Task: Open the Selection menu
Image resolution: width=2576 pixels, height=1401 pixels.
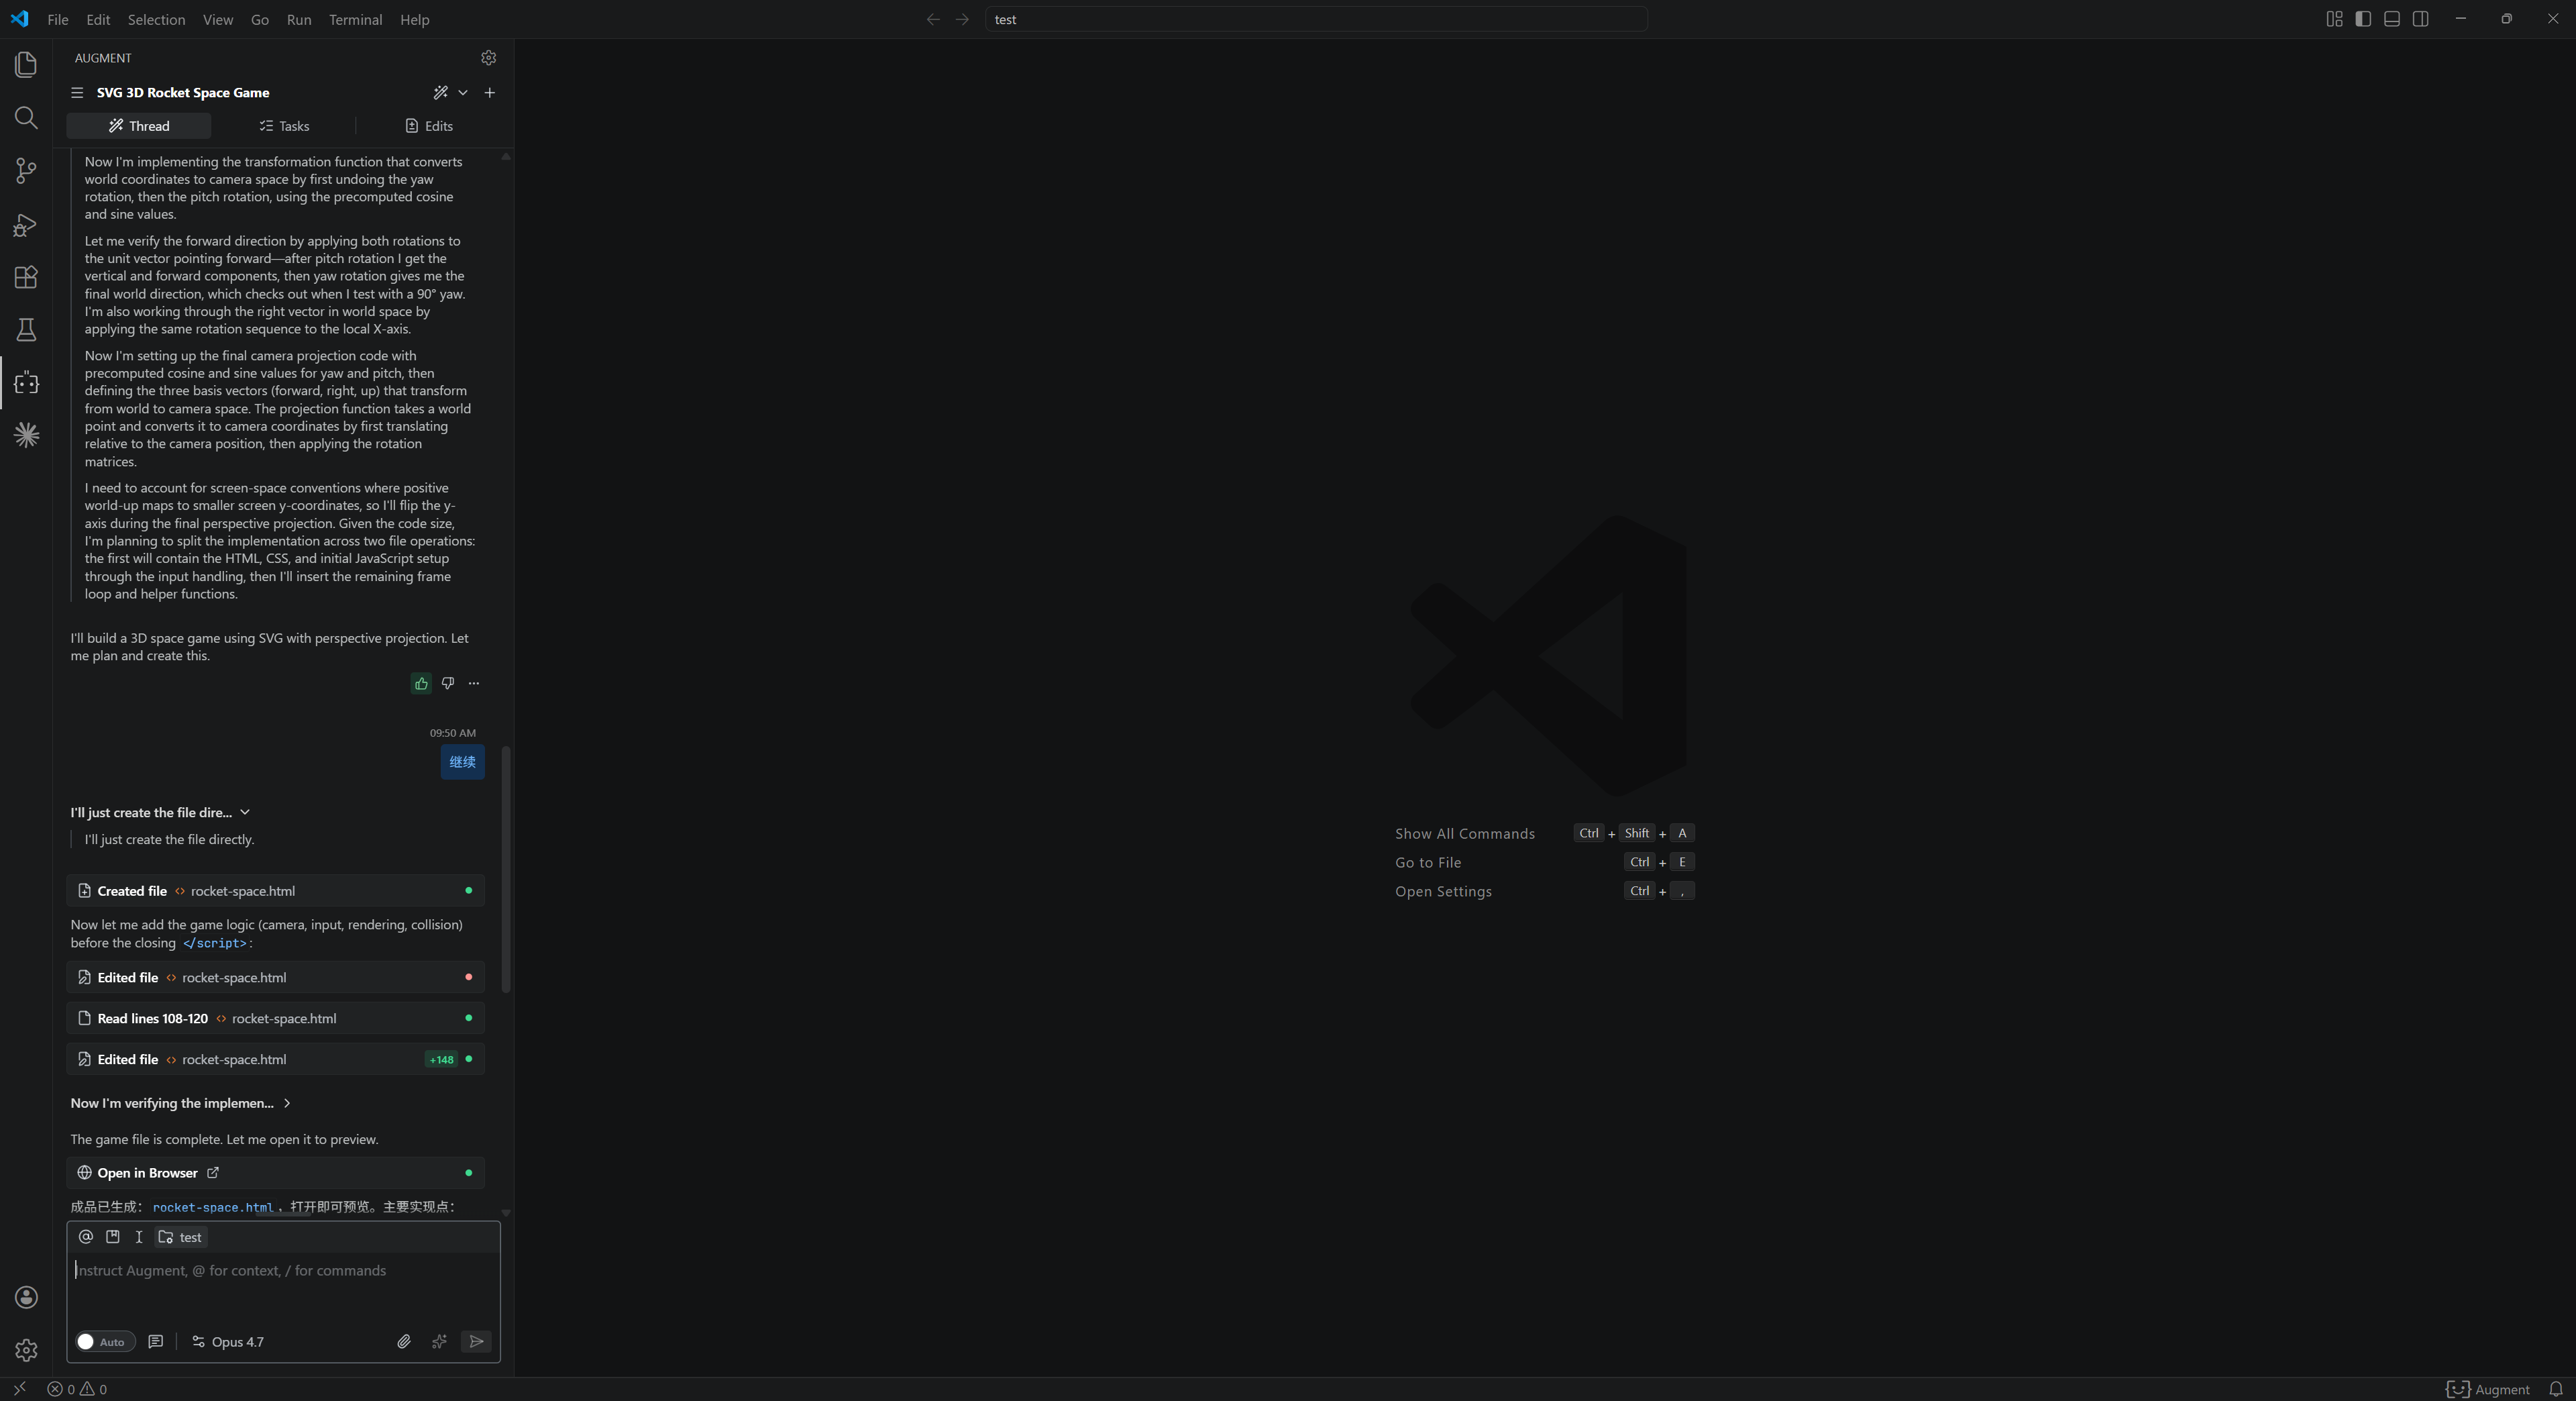Action: click(156, 19)
